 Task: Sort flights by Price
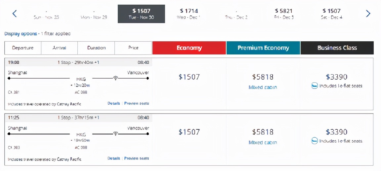pyautogui.click(x=133, y=48)
